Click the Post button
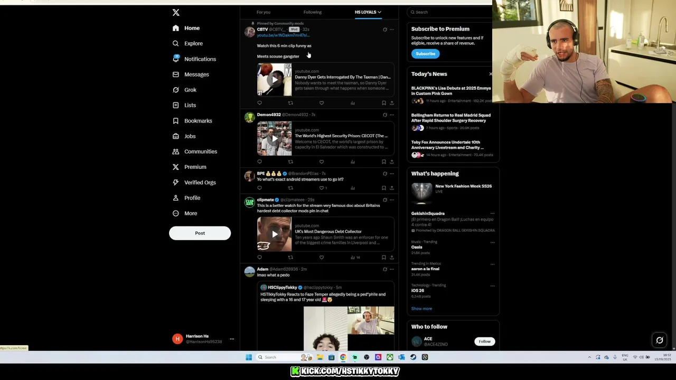Viewport: 676px width, 380px height. coord(200,233)
